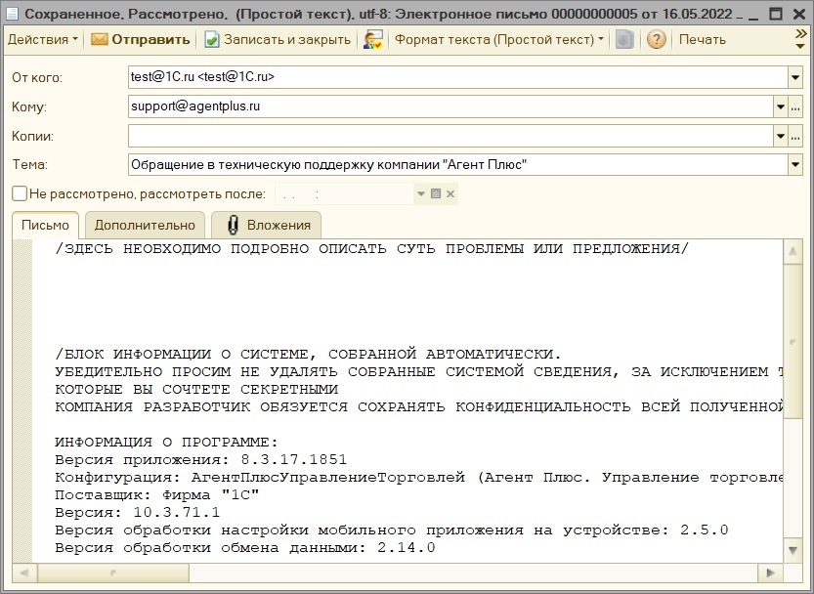Click the vertical scrollbar down arrow
Screen dimensions: 814x594
pos(793,550)
